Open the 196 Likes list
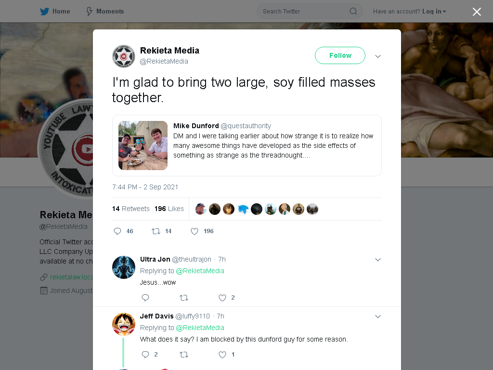 coord(169,209)
